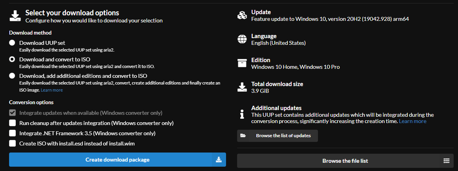Open Learn more link in Additional updates
Screen dimensions: 458x171
(x=412, y=121)
